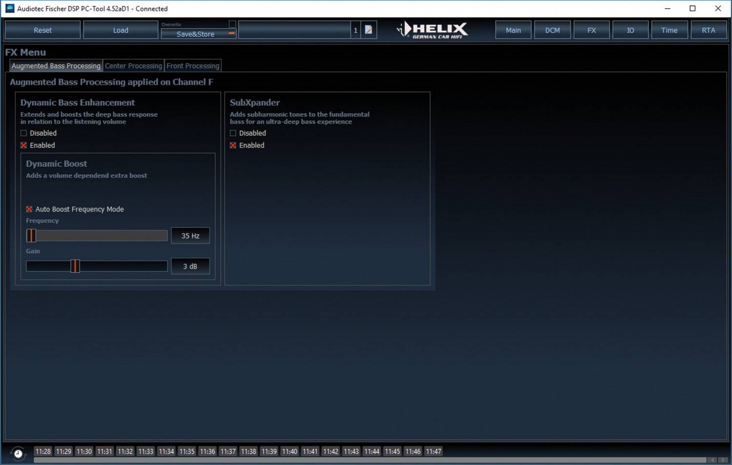Viewport: 732px width, 465px height.
Task: Toggle Auto Boost Frequency Mode checkbox
Action: point(29,209)
